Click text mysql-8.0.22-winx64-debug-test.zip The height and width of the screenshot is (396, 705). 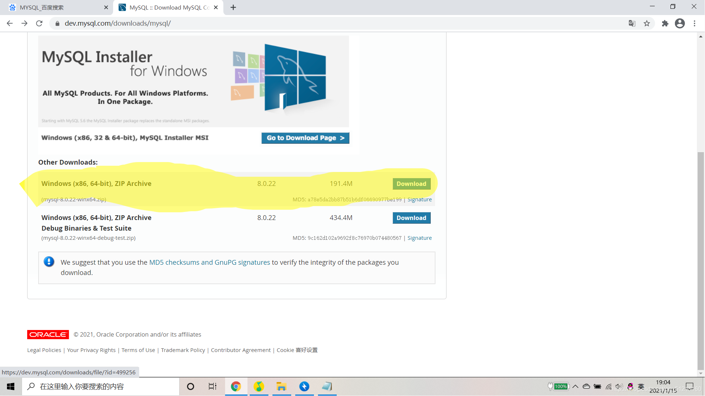[x=88, y=238]
